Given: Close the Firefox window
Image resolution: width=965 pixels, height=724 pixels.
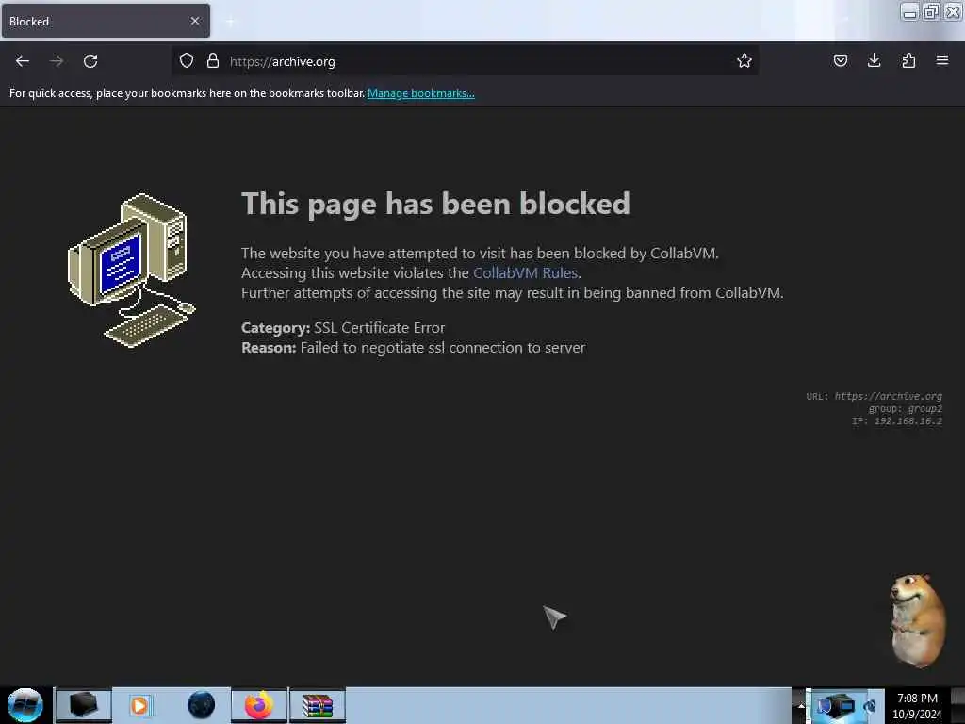Looking at the screenshot, I should coord(953,11).
